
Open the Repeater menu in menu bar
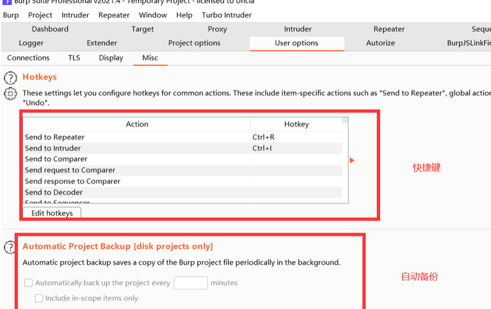114,15
